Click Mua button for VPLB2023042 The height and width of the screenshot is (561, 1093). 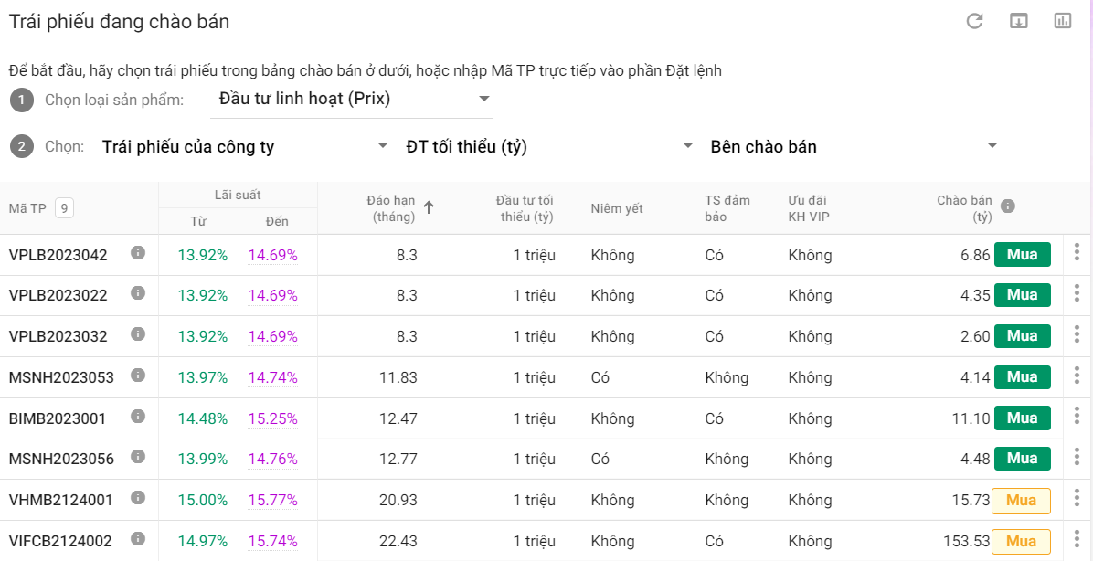(x=1022, y=254)
